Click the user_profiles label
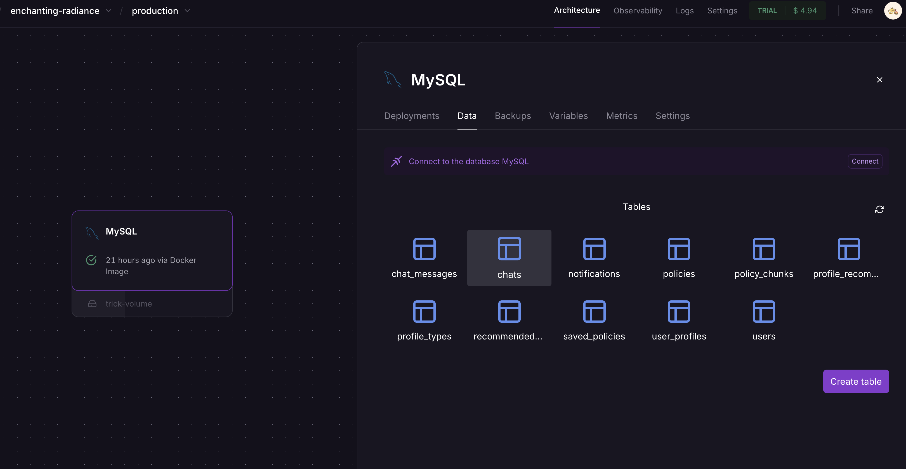The width and height of the screenshot is (906, 469). click(x=679, y=336)
